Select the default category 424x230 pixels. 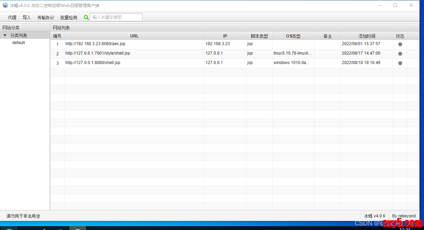coord(19,43)
